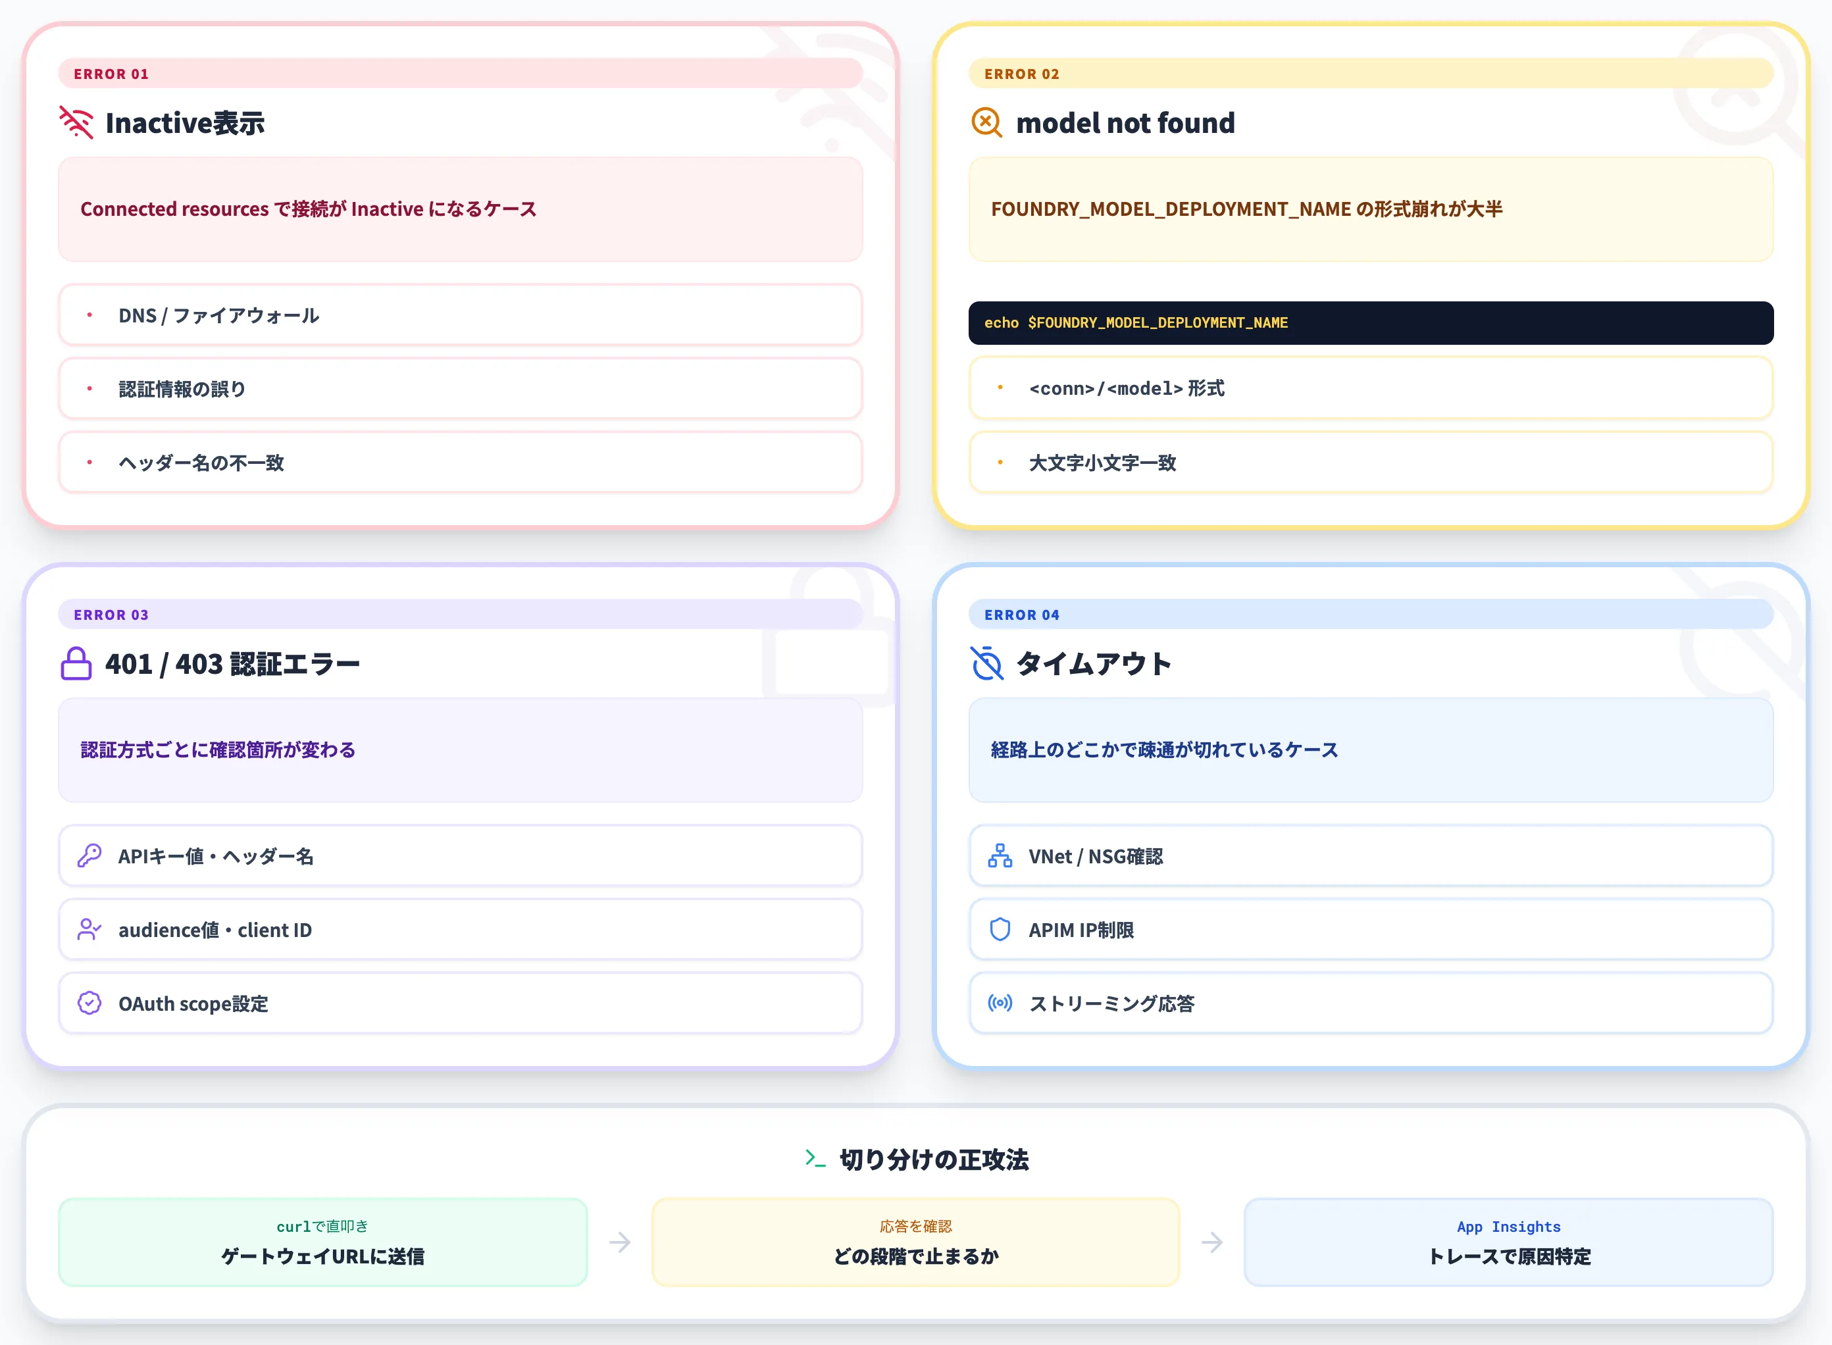
Task: Click the Inactive表示 heading
Action: coord(185,123)
